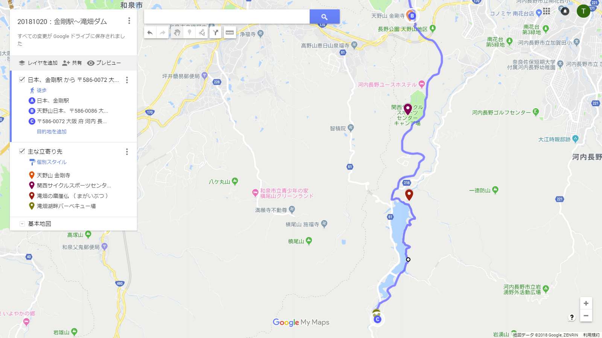Click the undo arrow in map toolbar

pos(150,33)
